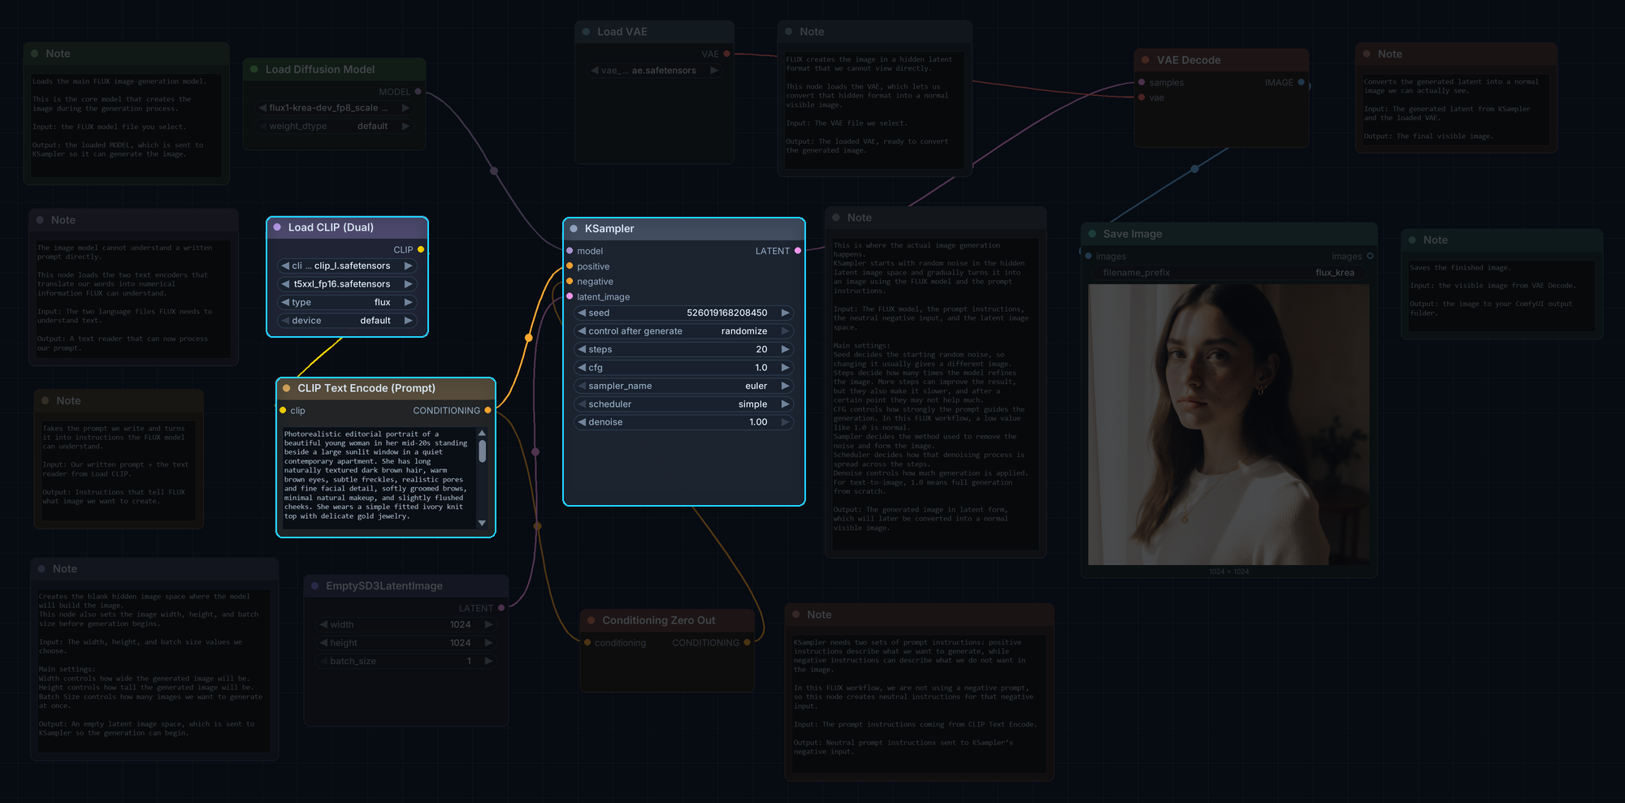Collapse the VAE Decode node title dot
Viewport: 1625px width, 803px height.
tap(1146, 60)
